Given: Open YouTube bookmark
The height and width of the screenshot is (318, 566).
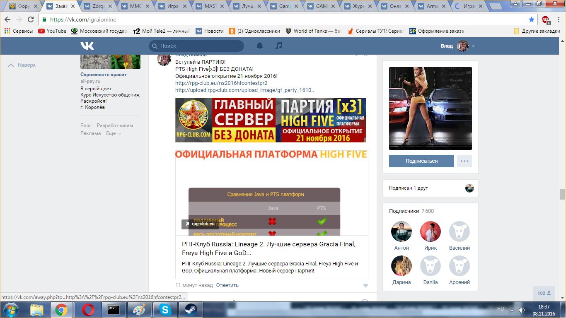Looking at the screenshot, I should (52, 31).
